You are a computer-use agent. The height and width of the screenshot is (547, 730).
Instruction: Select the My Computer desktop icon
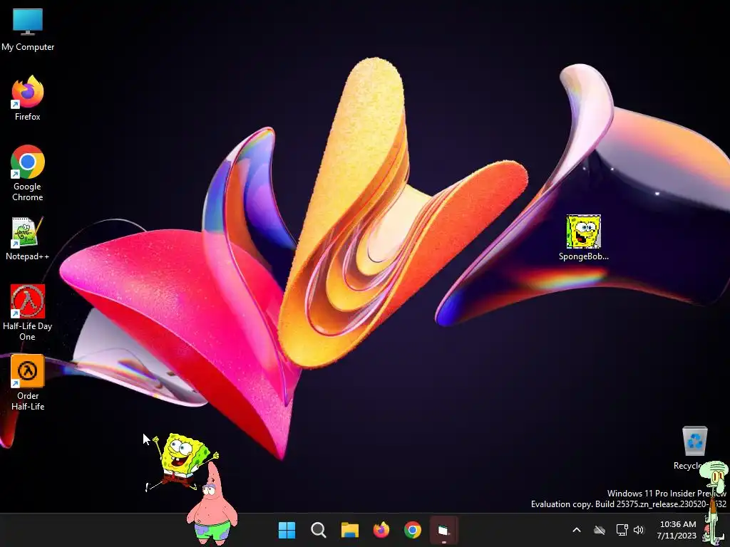point(28,29)
